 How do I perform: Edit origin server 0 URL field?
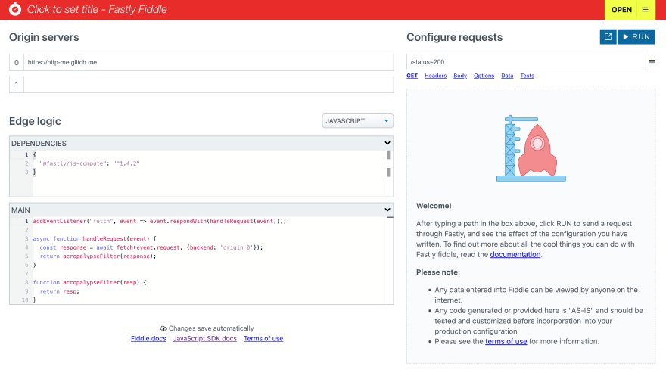(208, 62)
